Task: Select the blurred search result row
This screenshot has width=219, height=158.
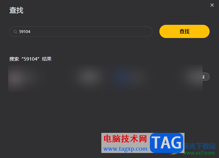Action: [x=105, y=78]
